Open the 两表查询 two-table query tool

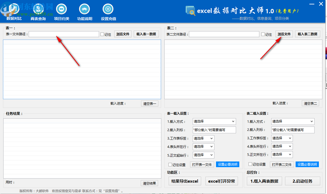click(x=38, y=12)
